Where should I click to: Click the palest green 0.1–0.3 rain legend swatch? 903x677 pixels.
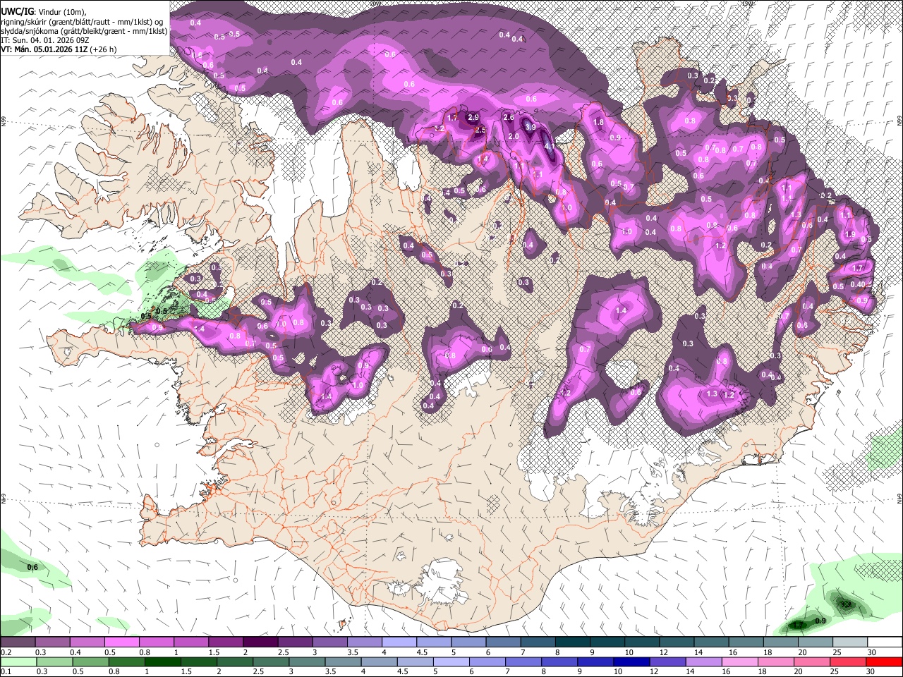click(18, 661)
